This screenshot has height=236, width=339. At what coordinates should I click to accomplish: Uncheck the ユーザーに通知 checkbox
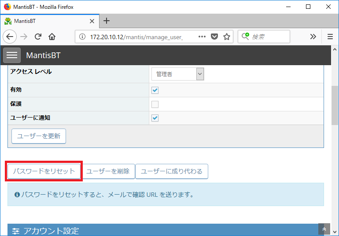pyautogui.click(x=155, y=118)
